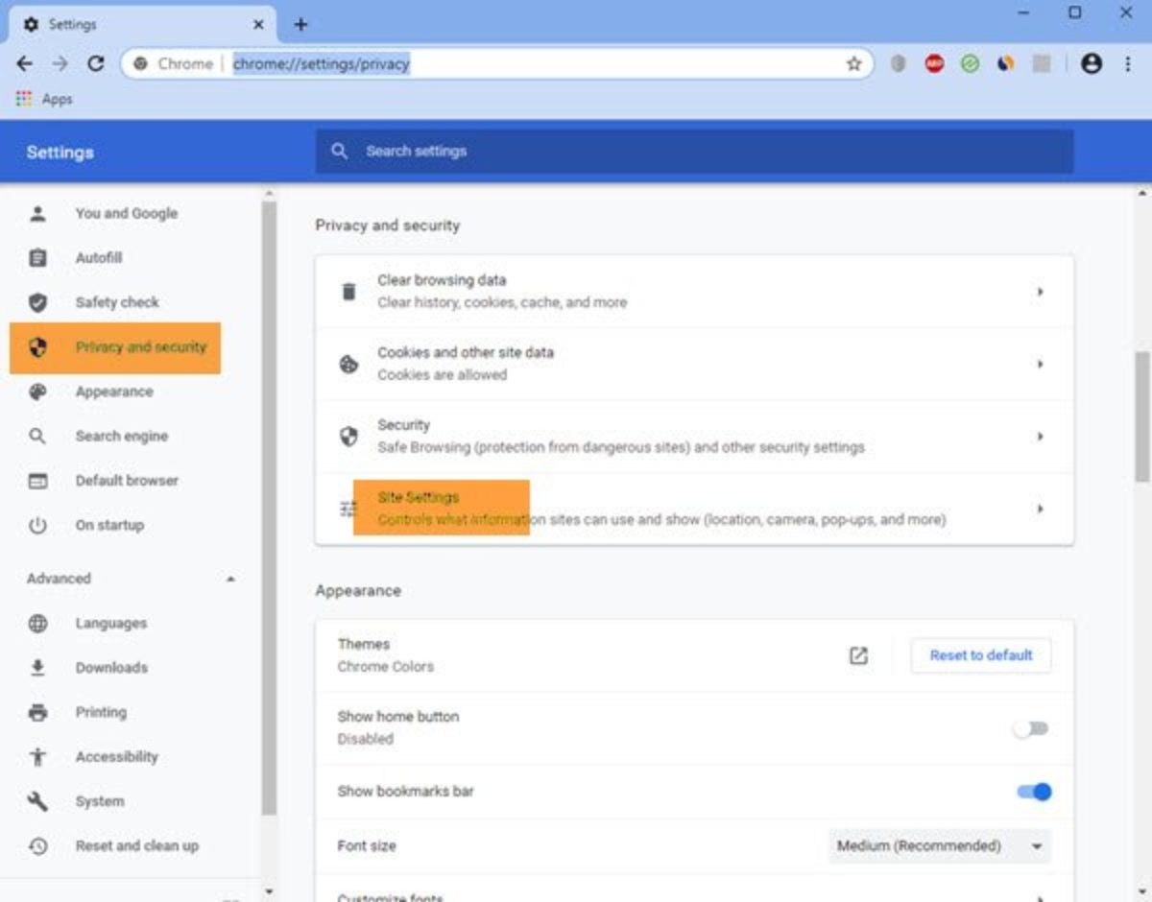The height and width of the screenshot is (902, 1152).
Task: Open Safety check text in the sidebar
Action: point(117,302)
